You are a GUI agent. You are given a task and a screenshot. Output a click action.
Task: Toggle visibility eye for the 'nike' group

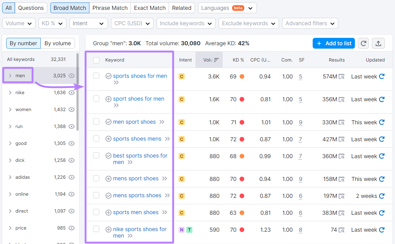coord(72,92)
